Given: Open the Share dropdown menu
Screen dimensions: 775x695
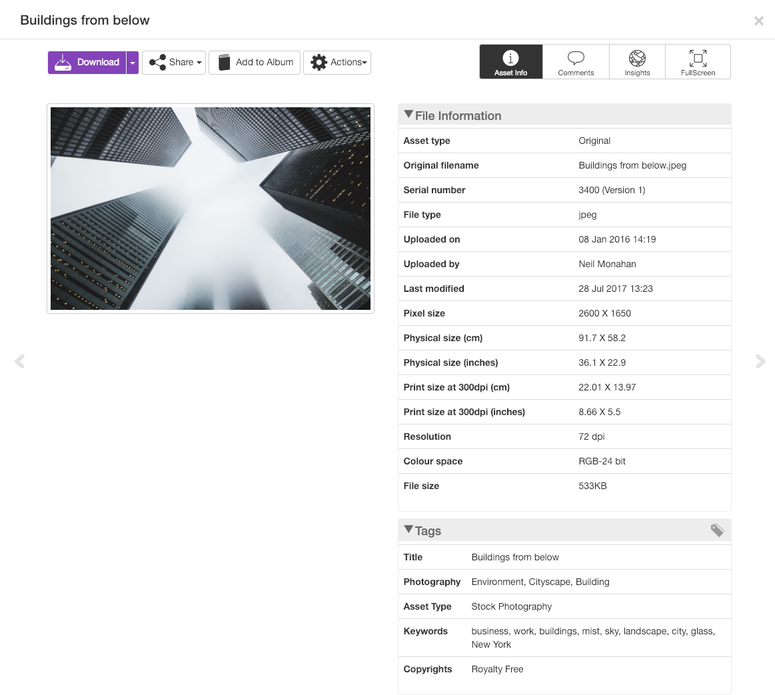Looking at the screenshot, I should tap(174, 62).
